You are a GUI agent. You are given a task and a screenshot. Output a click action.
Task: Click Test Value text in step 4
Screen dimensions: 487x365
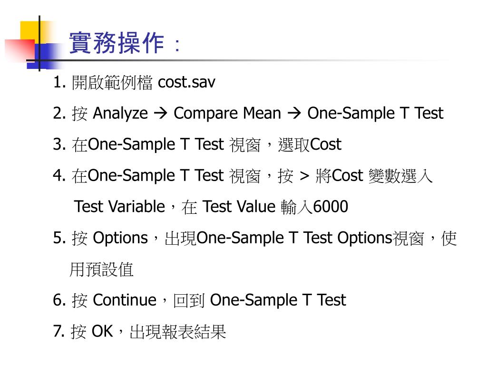[239, 206]
